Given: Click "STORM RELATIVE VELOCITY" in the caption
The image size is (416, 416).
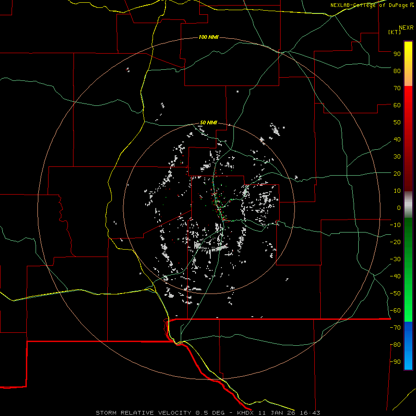Looking at the screenshot, I should [143, 413].
